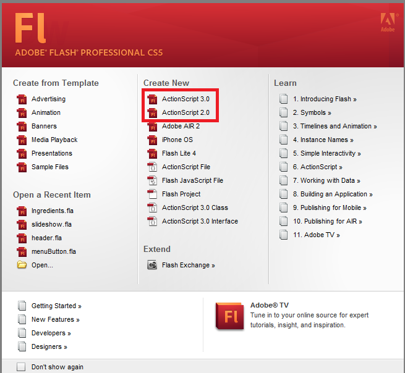Screen dimensions: 405x373
Task: Click the Presentations template icon
Action: pyautogui.click(x=22, y=154)
